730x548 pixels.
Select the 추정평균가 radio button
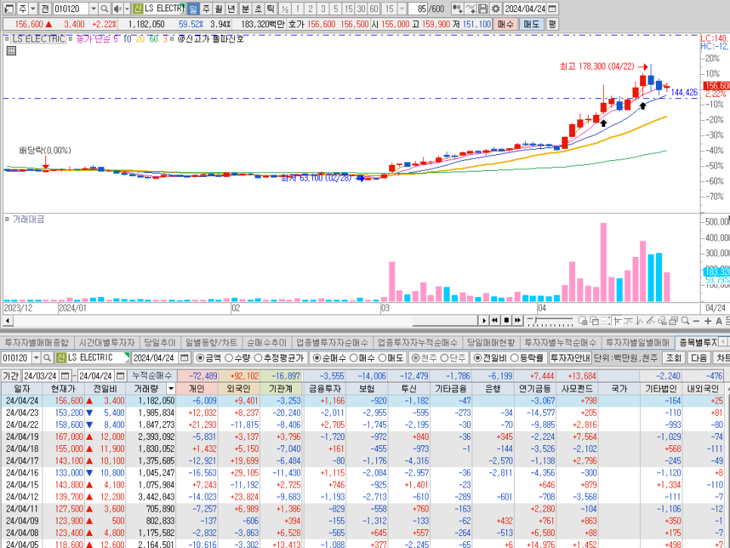click(258, 358)
